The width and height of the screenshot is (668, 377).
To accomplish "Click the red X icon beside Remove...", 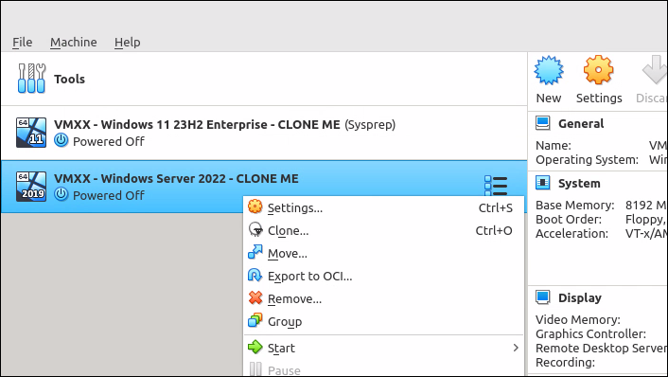I will point(255,297).
